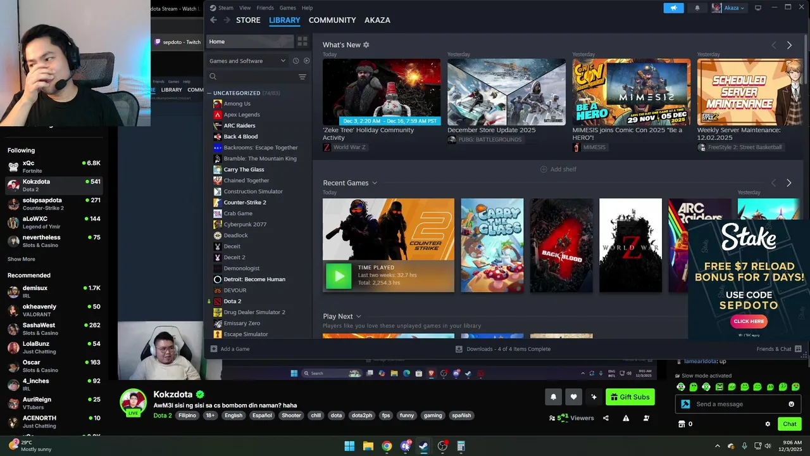
Task: Open the Steam announcements megaphone button
Action: click(x=673, y=8)
